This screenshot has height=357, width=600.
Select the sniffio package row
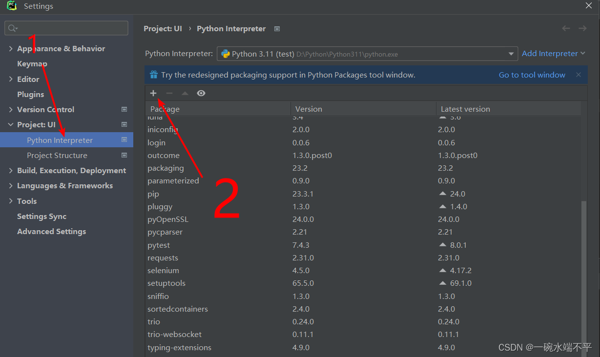[363, 296]
